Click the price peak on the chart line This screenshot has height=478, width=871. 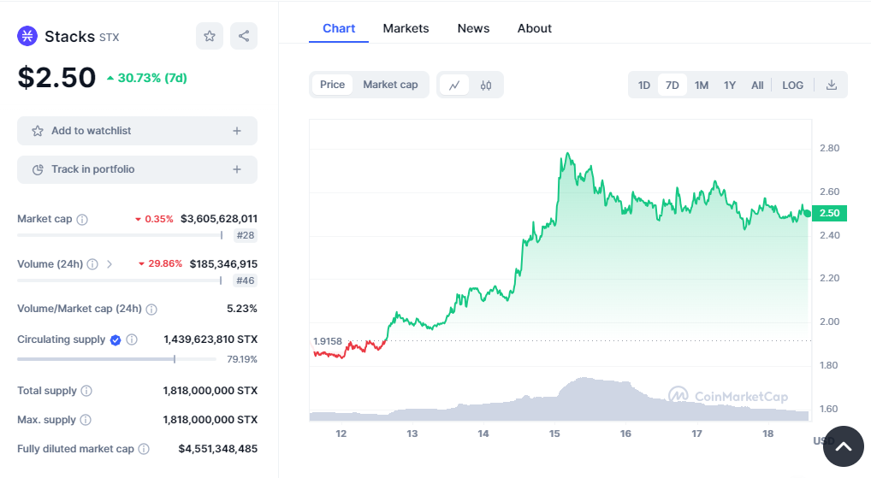pyautogui.click(x=567, y=153)
